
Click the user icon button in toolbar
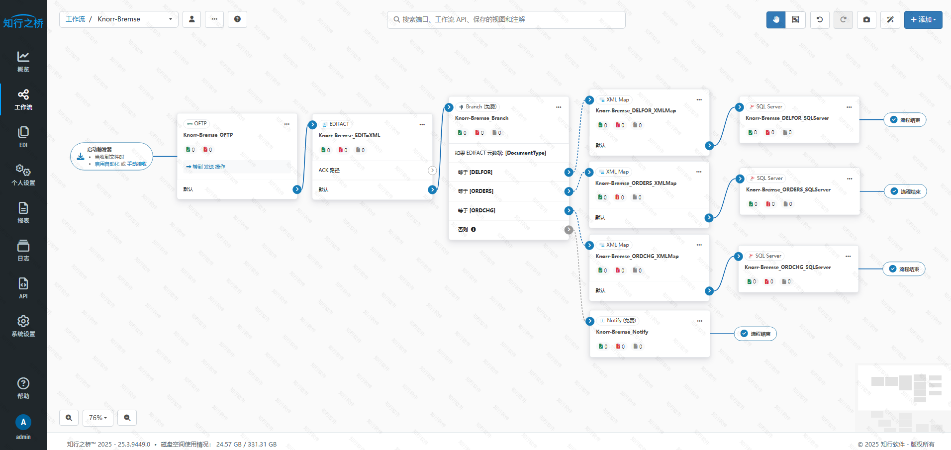pos(192,19)
